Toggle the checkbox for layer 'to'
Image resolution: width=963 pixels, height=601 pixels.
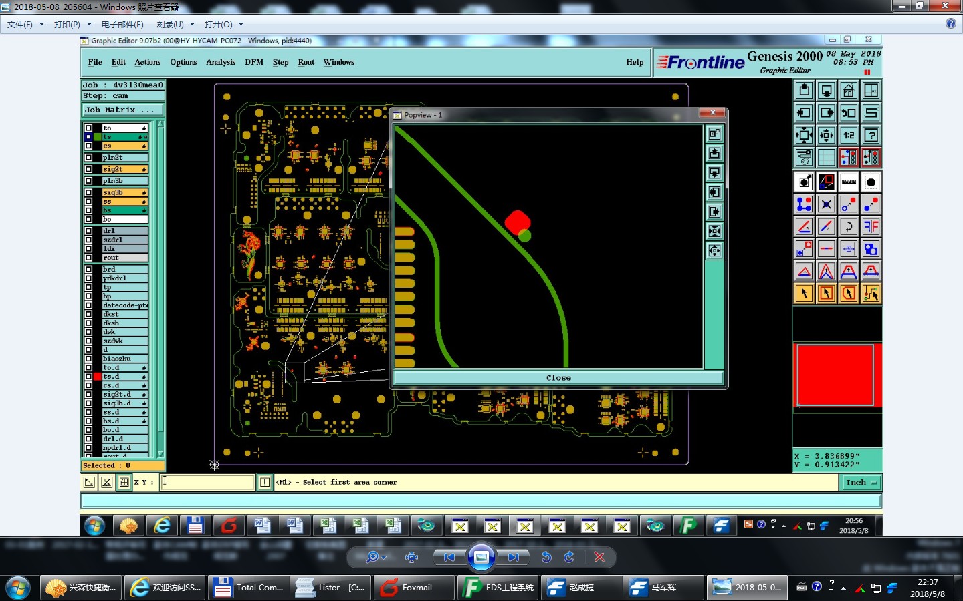pos(88,128)
